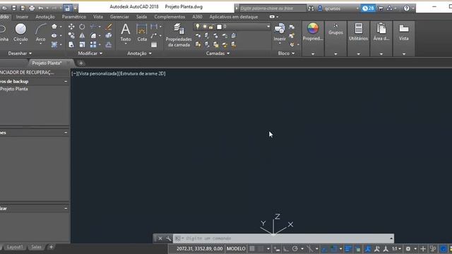Screen dimensions: 452x254
Task: Expand the Modificar panel
Action: (x=90, y=54)
